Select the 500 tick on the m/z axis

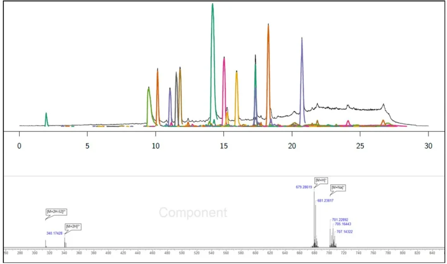(x=182, y=253)
